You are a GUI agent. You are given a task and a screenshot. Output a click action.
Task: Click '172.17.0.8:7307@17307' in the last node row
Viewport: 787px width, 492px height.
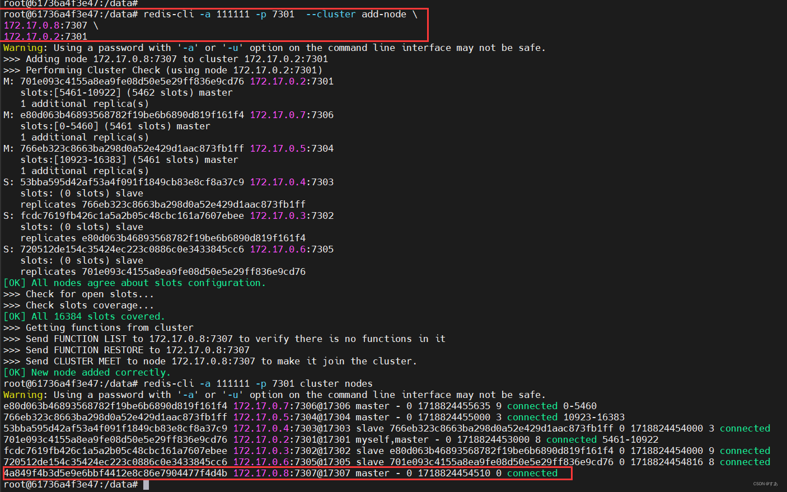point(292,474)
